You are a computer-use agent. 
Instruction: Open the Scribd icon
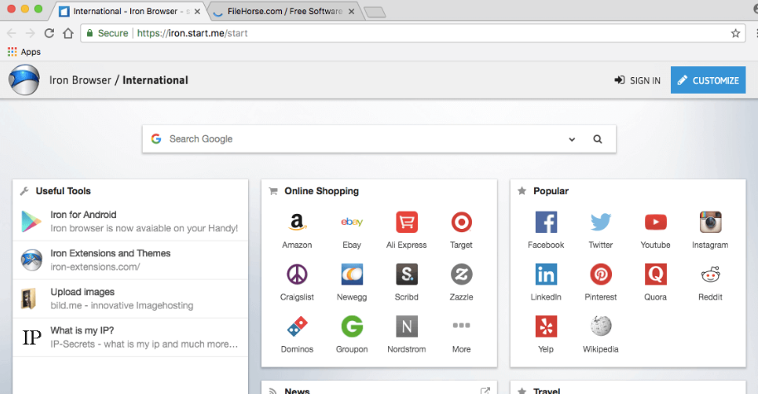[x=406, y=275]
